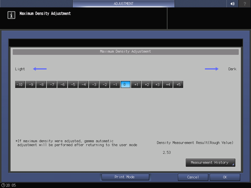Confirm with the OK button
This screenshot has width=251, height=188.
225,177
